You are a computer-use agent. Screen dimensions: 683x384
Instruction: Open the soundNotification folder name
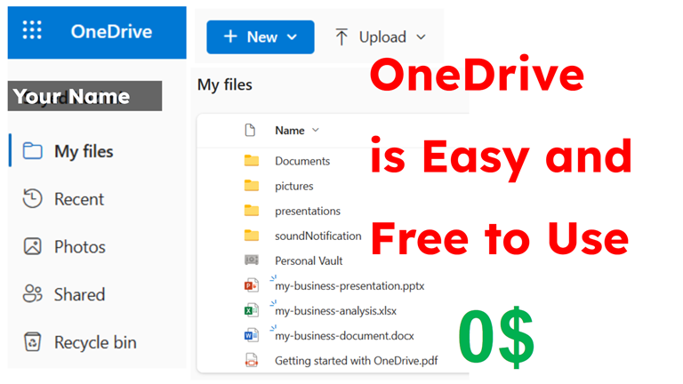pos(318,236)
